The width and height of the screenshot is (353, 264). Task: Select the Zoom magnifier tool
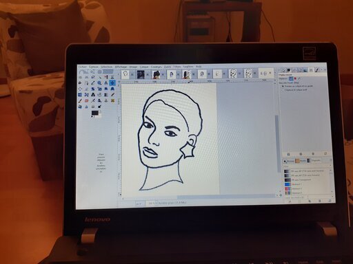[99, 83]
